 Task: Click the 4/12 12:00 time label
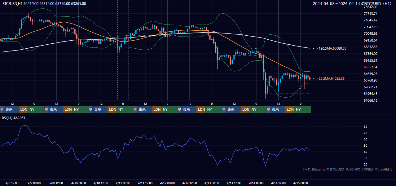[x=190, y=183]
